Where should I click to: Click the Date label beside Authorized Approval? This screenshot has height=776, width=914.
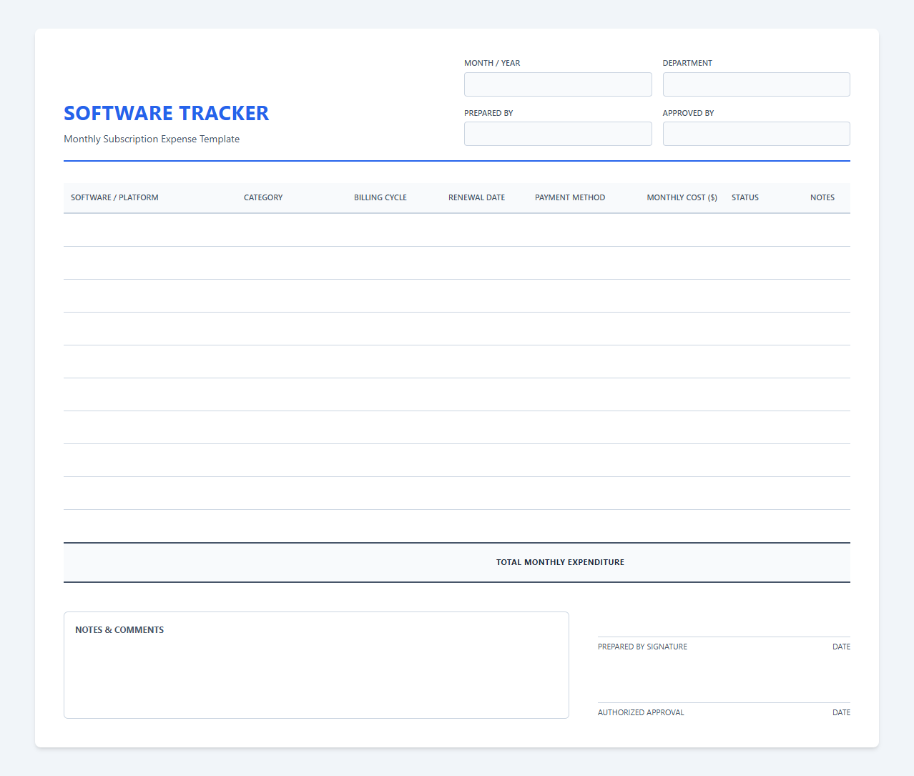[841, 712]
